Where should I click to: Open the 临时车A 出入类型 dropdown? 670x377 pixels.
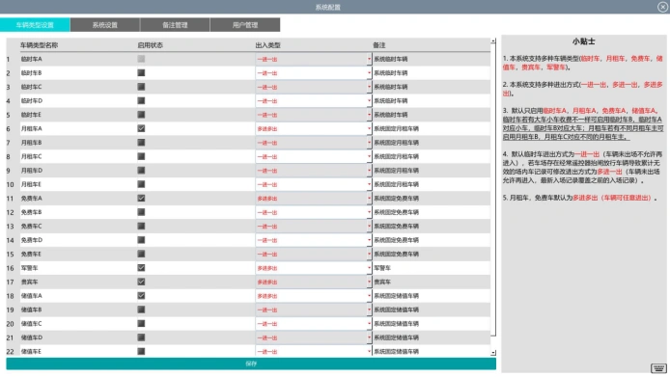pyautogui.click(x=369, y=59)
